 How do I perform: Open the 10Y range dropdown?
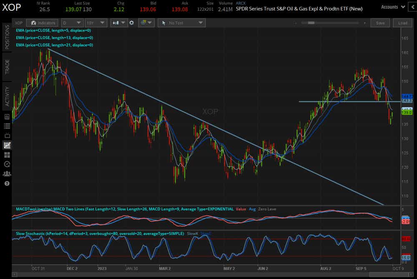(96, 23)
